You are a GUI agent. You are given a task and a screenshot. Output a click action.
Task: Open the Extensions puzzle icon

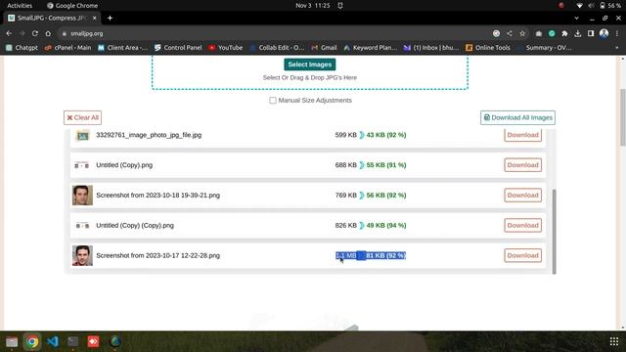pos(564,33)
